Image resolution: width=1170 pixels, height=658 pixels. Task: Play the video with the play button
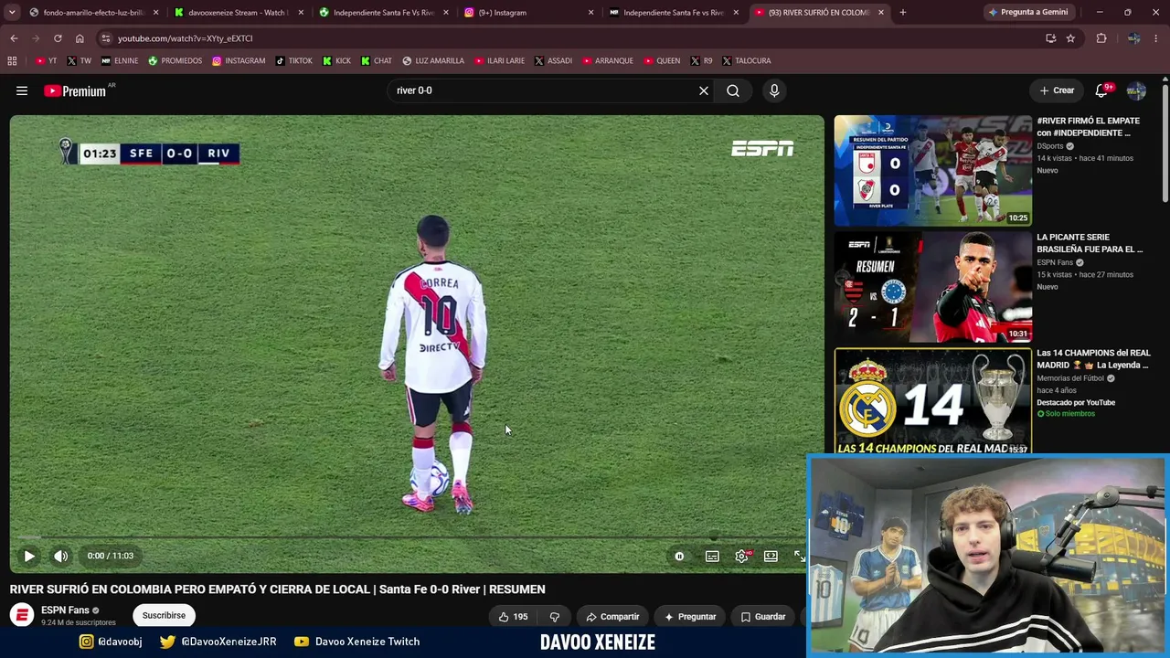tap(29, 556)
